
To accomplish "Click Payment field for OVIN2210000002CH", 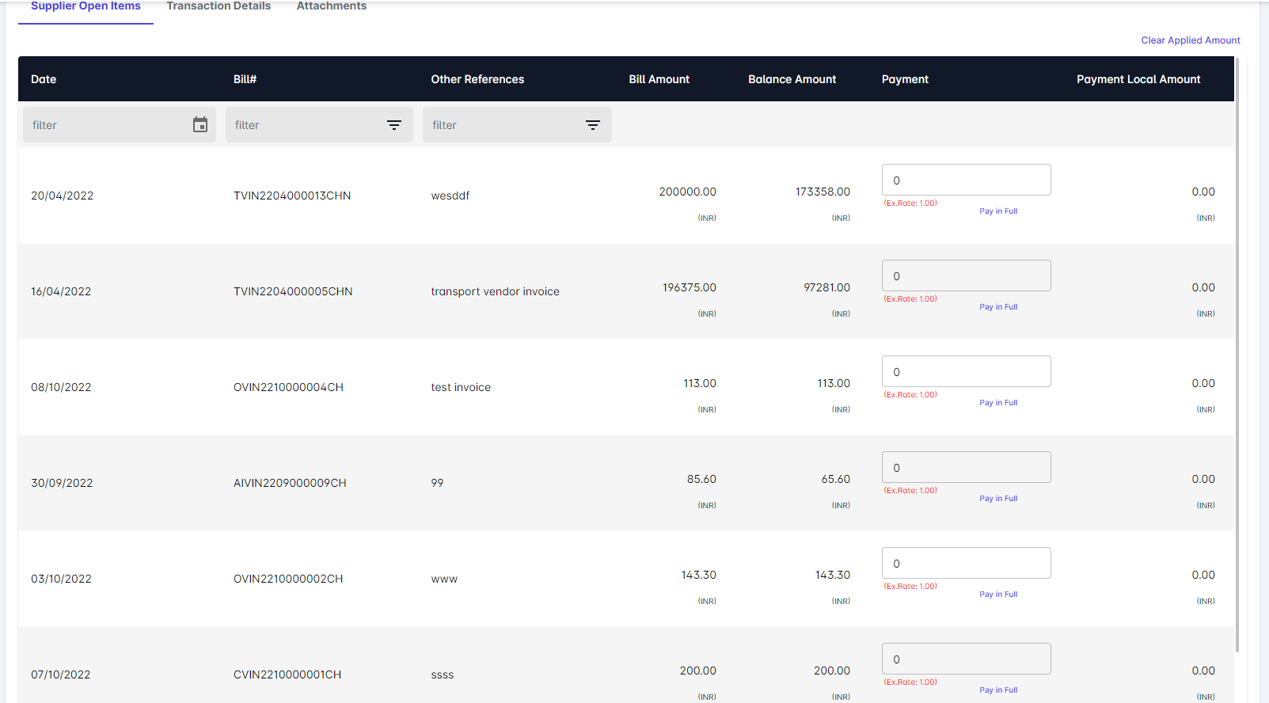I will (966, 563).
